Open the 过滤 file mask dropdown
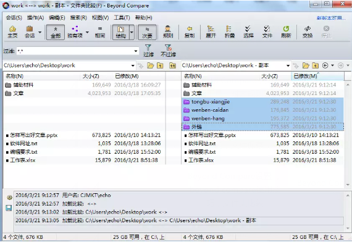Viewport: 352px width, 242px height. (136, 51)
